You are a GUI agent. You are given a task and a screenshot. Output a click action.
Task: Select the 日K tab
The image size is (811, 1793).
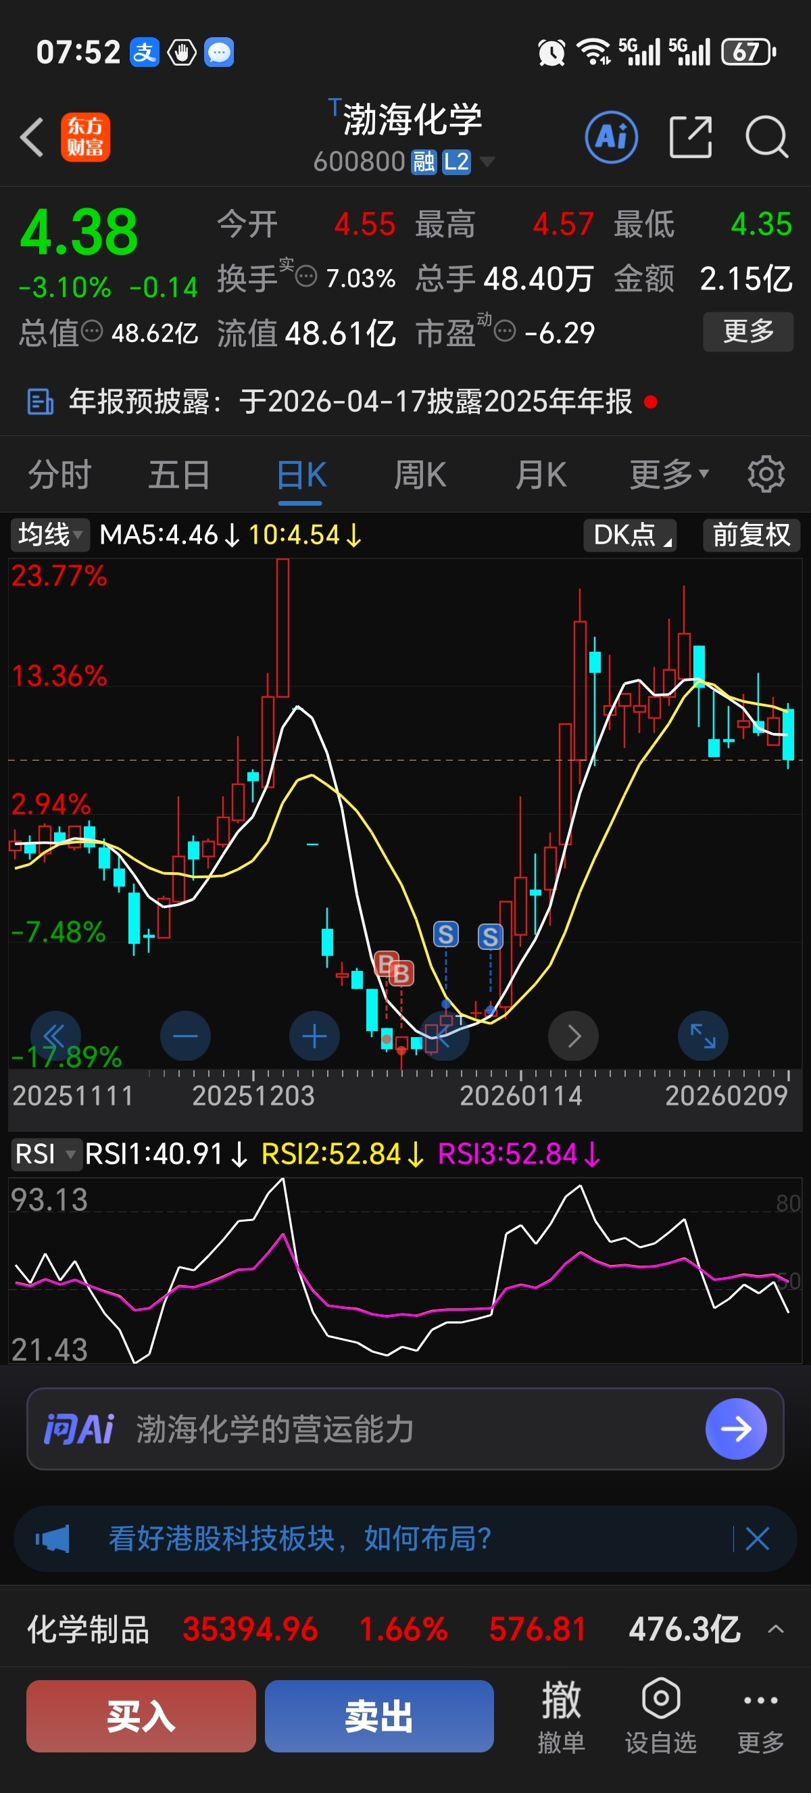301,474
